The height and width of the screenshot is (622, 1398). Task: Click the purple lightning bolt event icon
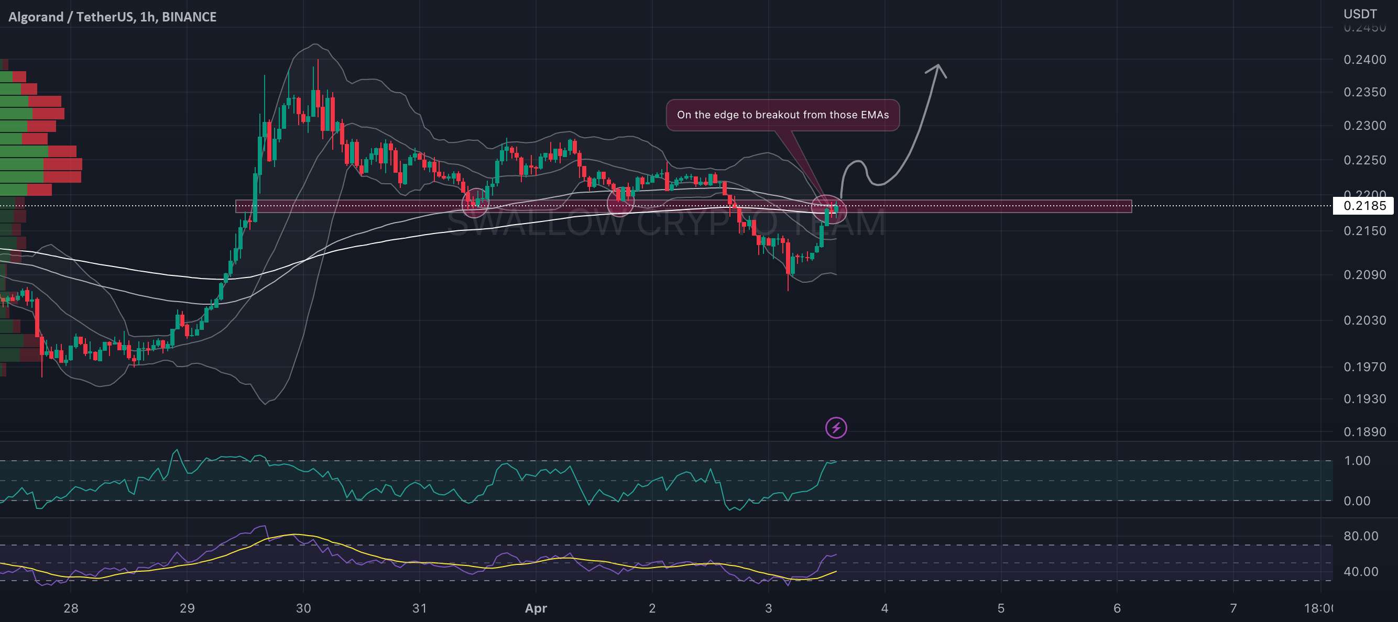[836, 428]
